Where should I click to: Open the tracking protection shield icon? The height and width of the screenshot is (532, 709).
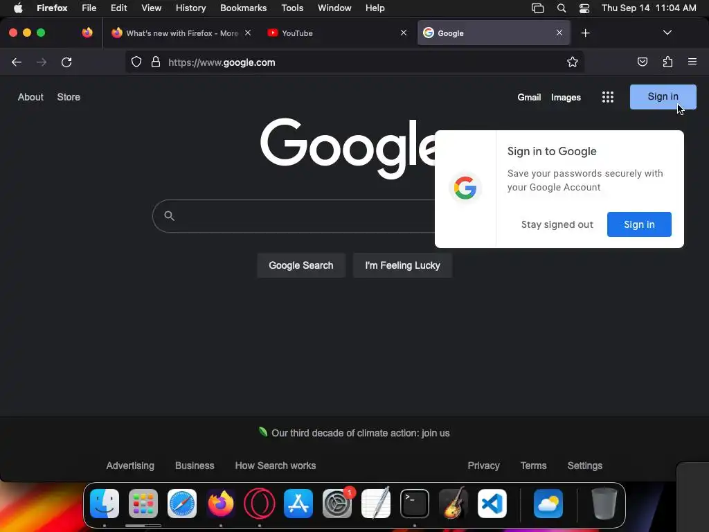[136, 62]
